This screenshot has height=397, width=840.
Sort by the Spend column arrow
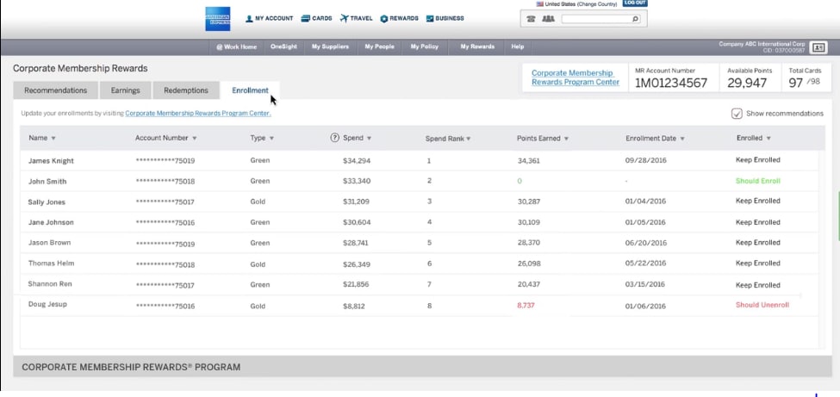(x=369, y=139)
